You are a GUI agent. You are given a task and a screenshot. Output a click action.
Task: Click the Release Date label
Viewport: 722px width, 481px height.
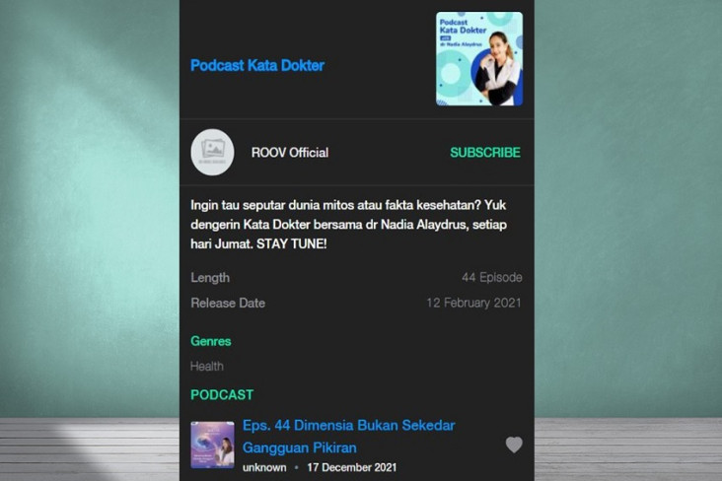click(x=228, y=303)
